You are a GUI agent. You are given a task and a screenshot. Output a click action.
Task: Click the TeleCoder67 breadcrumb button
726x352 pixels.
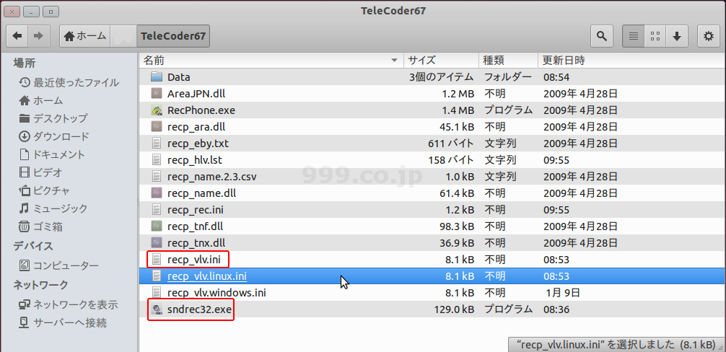(173, 36)
